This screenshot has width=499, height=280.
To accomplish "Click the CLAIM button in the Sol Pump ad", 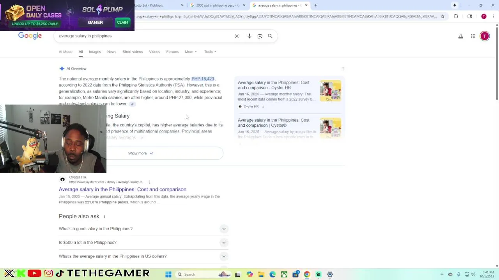I will tap(122, 22).
